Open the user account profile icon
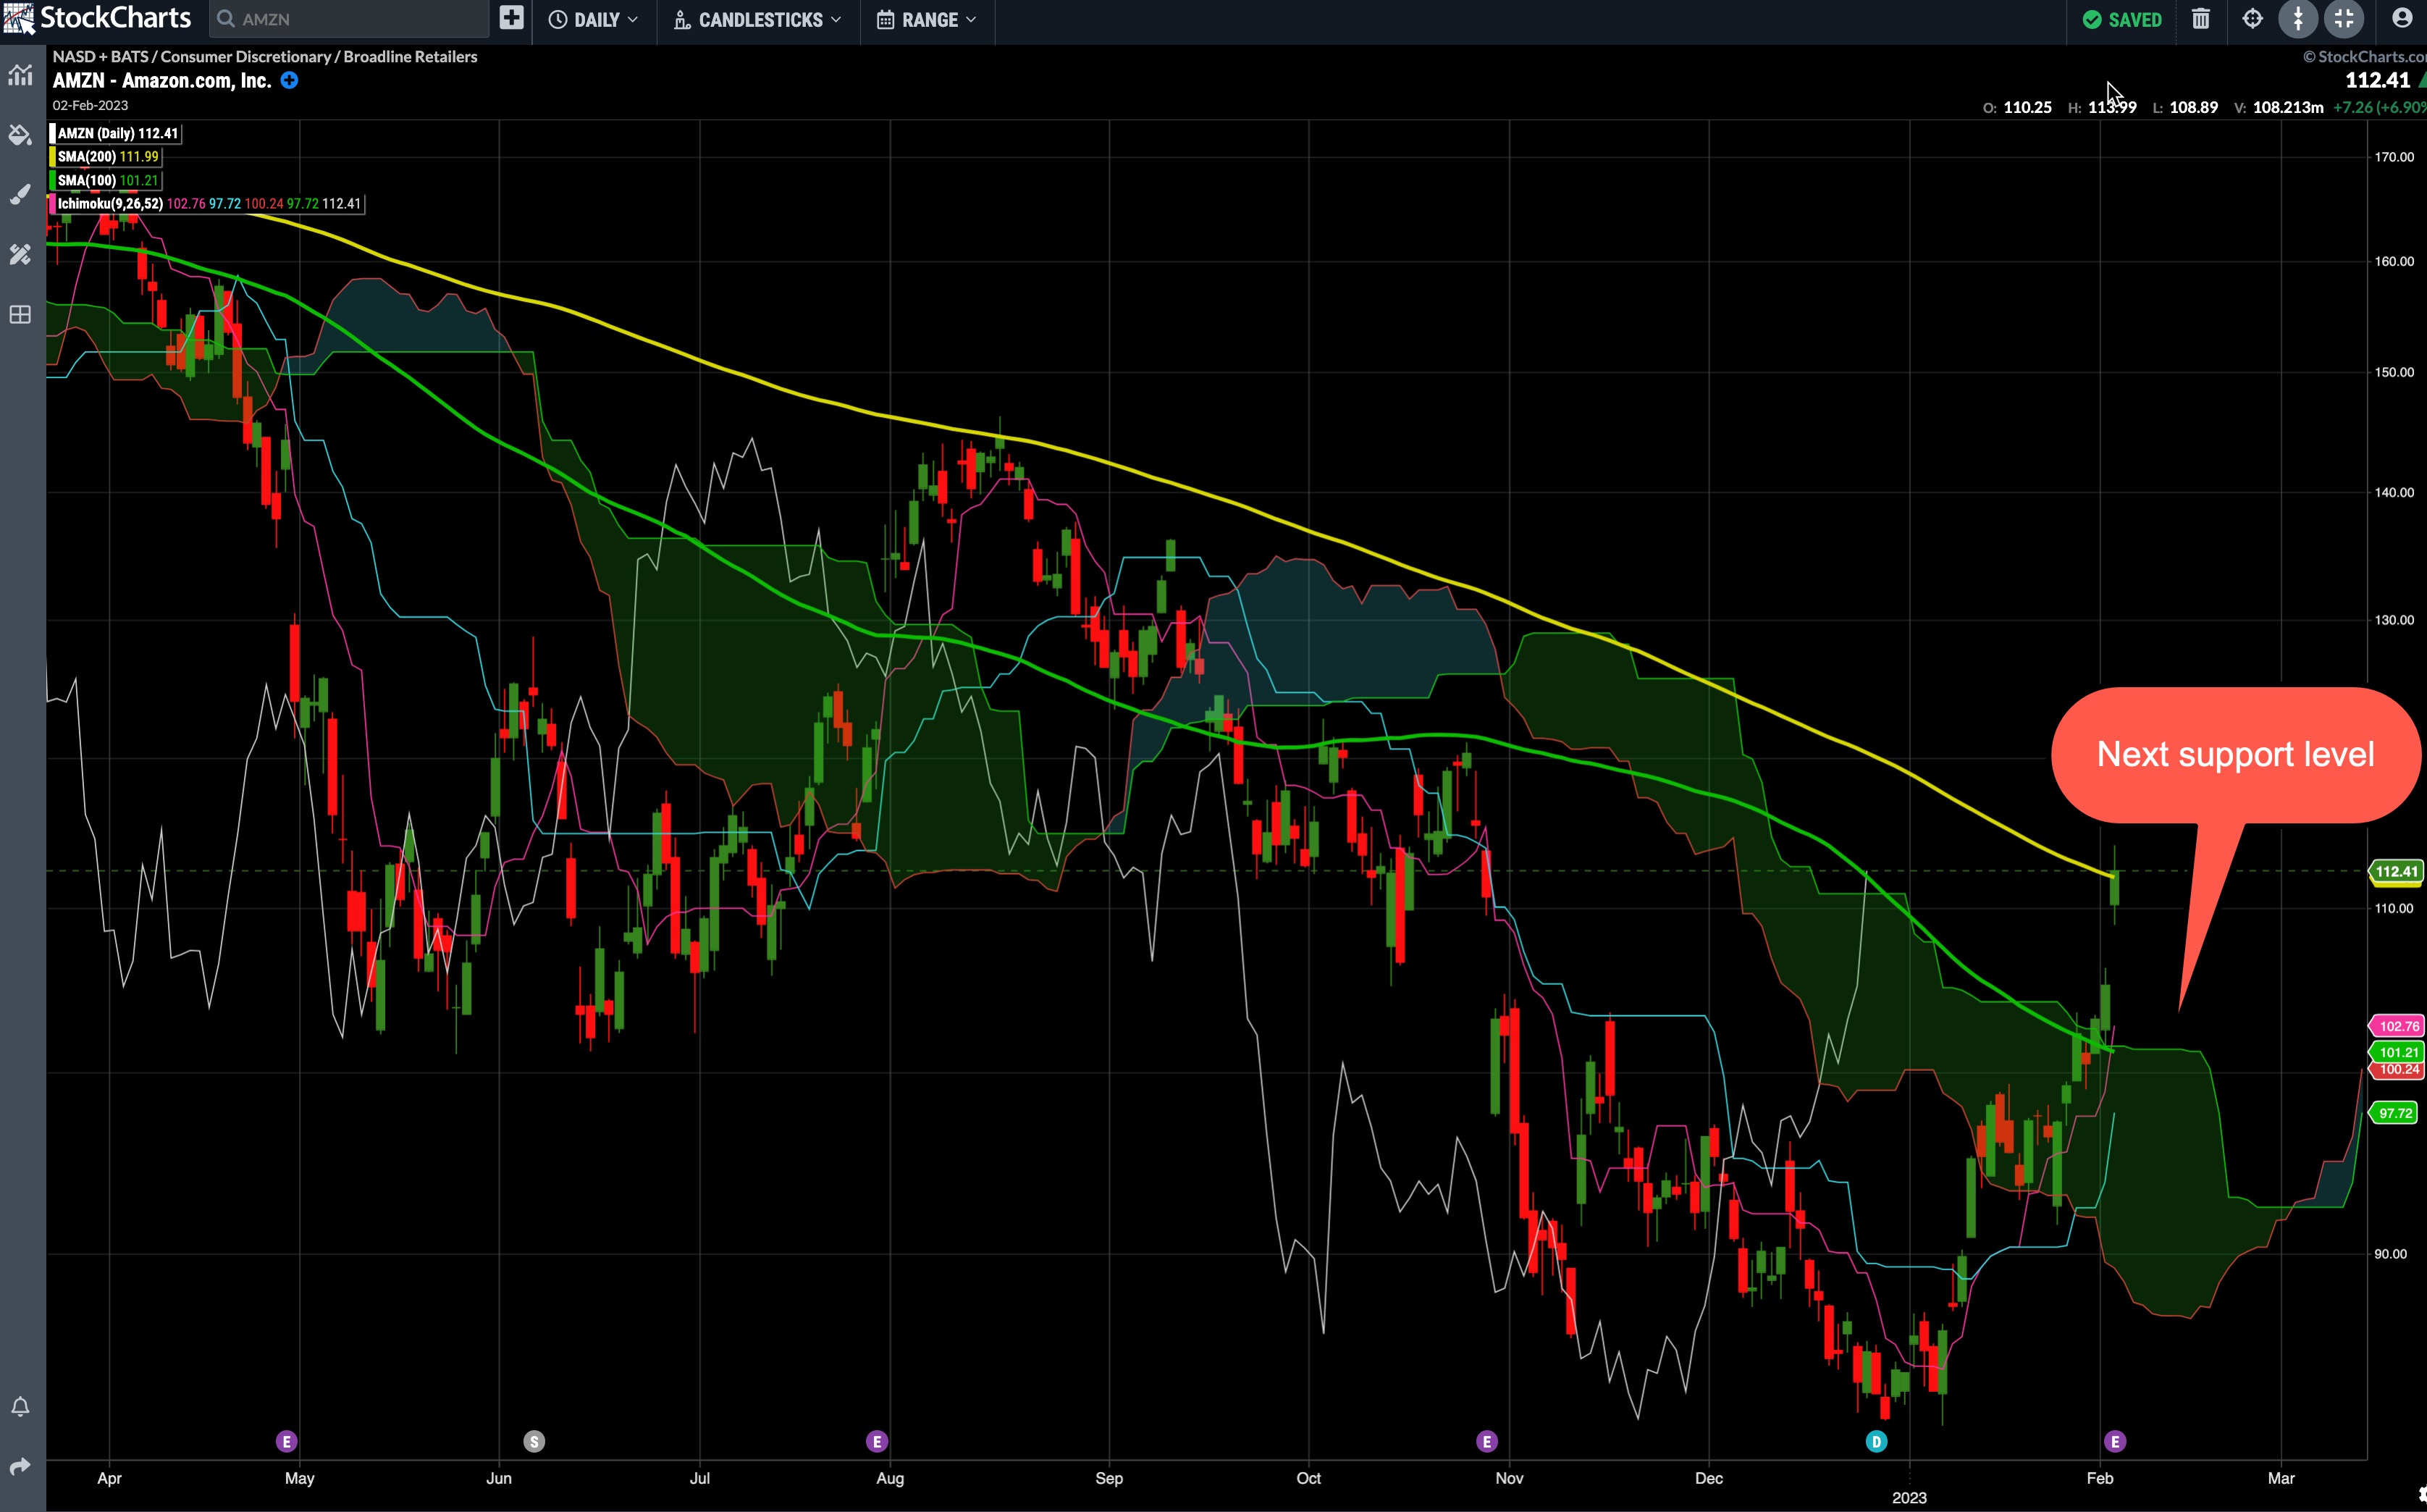 2402,19
